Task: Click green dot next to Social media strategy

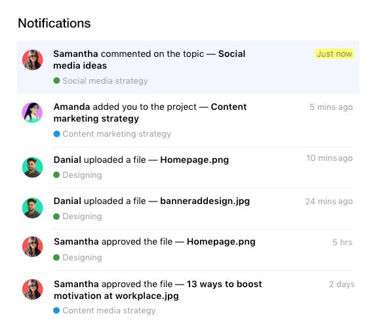Action: coord(56,80)
